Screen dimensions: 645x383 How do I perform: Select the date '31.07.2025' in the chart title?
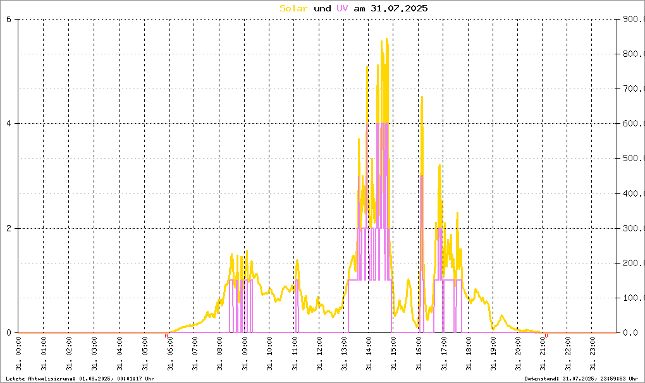399,8
